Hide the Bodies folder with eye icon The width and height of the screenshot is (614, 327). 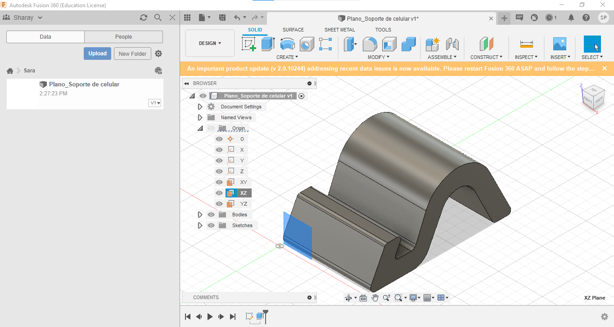(211, 215)
